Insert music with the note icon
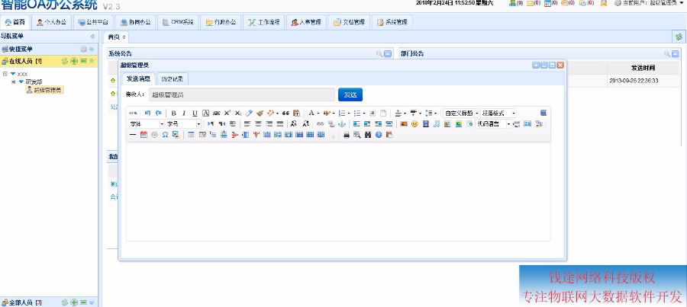Viewport: 687px width, 307px height. (436, 123)
